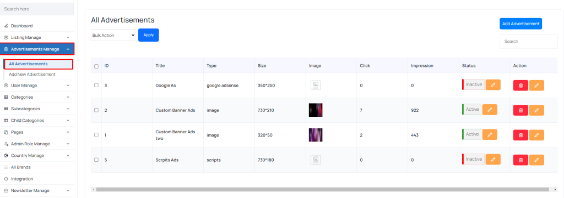Change status pencil beside Inactive for Scrpits Ads

coord(493,159)
